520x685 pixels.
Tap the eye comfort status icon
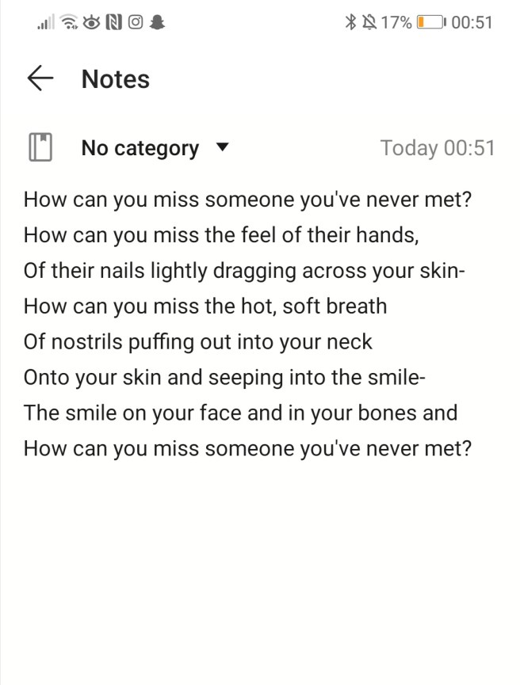[92, 23]
